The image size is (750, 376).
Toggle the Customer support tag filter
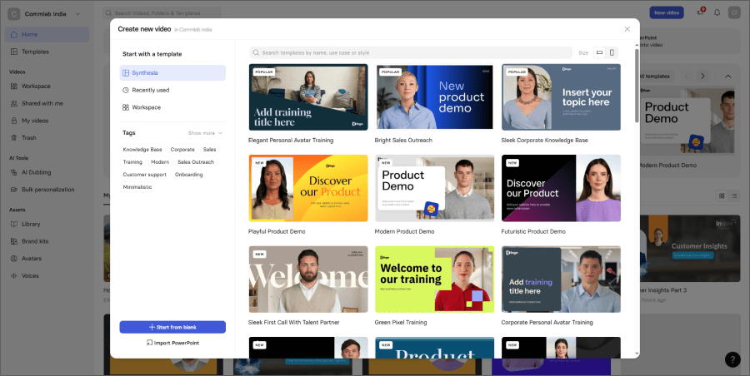(144, 175)
